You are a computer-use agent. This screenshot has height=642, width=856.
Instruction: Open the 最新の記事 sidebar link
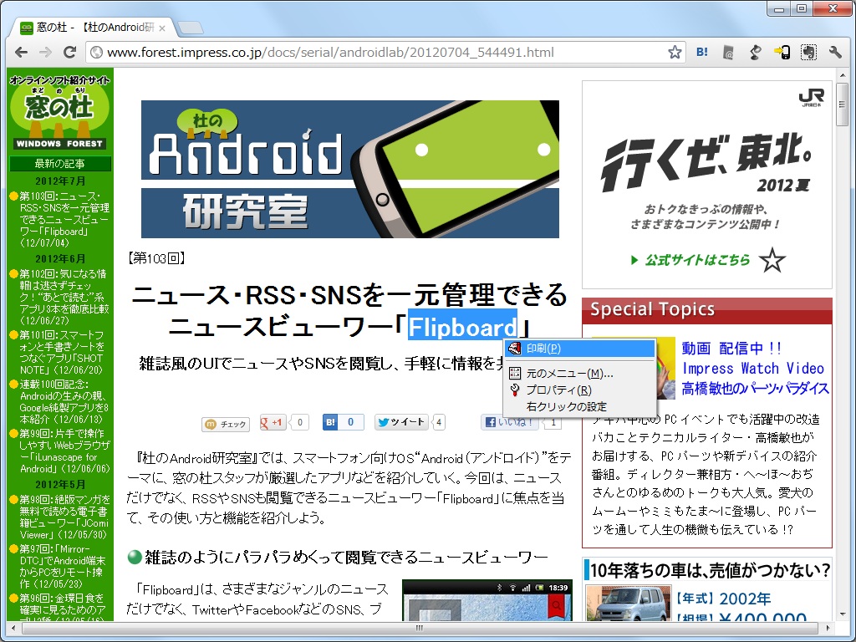[60, 163]
